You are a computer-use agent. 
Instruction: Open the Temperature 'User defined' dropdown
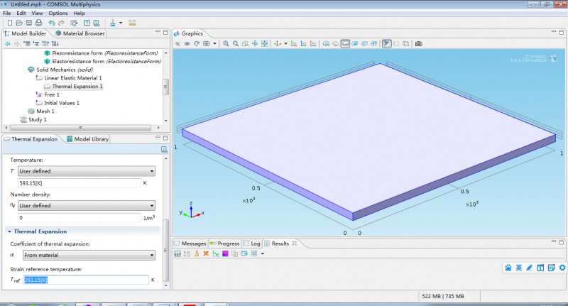click(x=86, y=171)
